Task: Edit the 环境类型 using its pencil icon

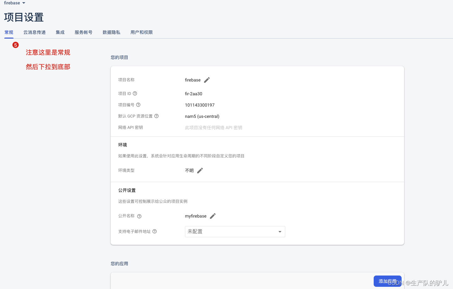Action: click(x=200, y=170)
